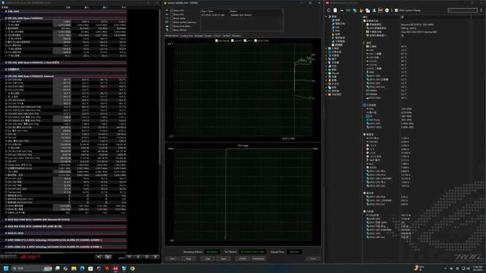Click HWiNFO close X icon in bottom toolbar
The width and height of the screenshot is (486, 273).
(x=156, y=257)
